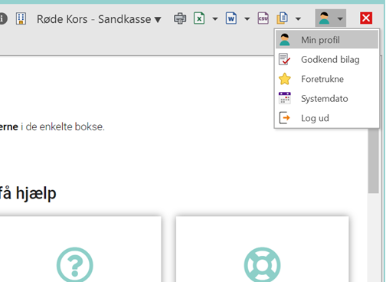Click the vertical scrollbar thumb
This screenshot has height=282, width=386.
[374, 160]
